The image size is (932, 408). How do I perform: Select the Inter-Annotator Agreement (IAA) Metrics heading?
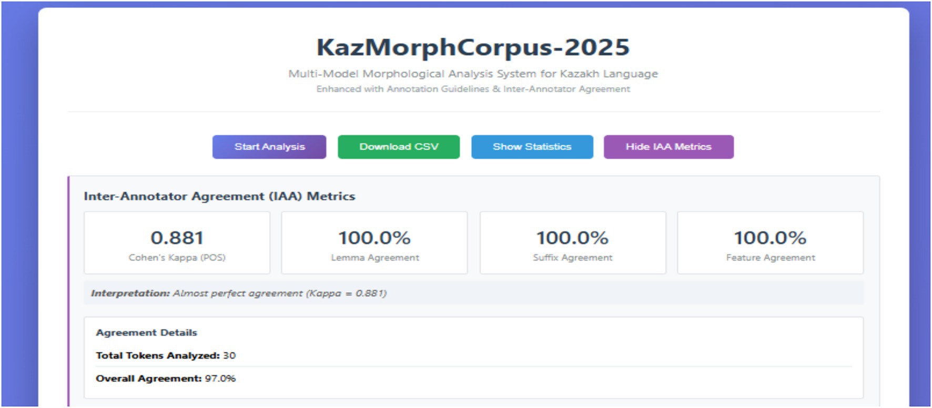click(219, 196)
